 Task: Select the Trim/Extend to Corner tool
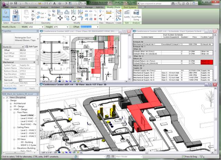click(x=80, y=18)
